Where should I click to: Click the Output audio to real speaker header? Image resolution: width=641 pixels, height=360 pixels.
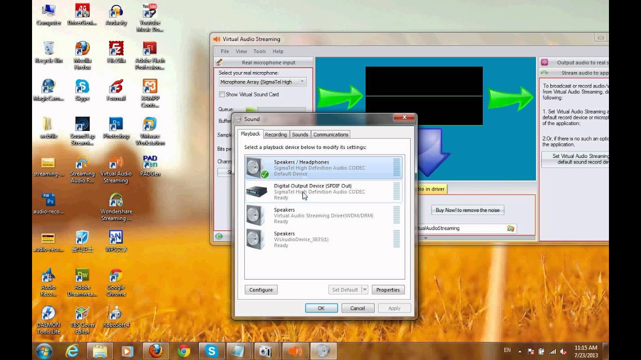click(x=575, y=62)
